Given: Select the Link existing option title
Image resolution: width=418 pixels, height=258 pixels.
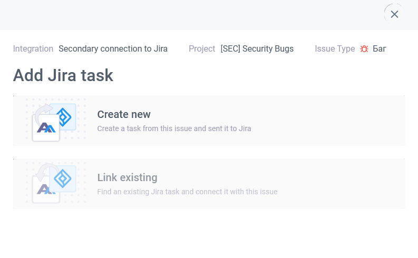Looking at the screenshot, I should tap(127, 177).
